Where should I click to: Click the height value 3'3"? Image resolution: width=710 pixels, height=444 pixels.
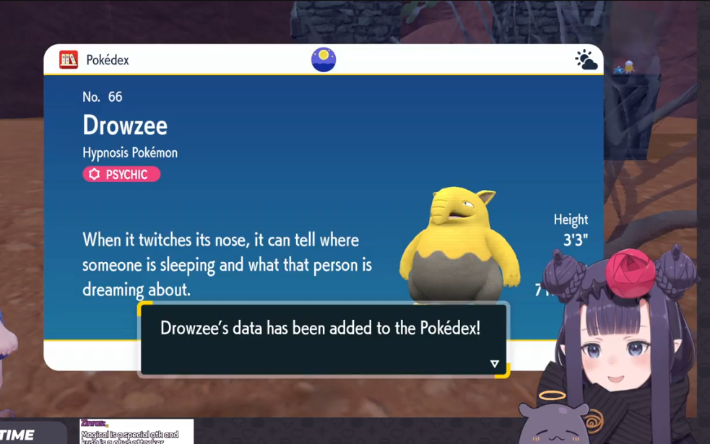(576, 240)
